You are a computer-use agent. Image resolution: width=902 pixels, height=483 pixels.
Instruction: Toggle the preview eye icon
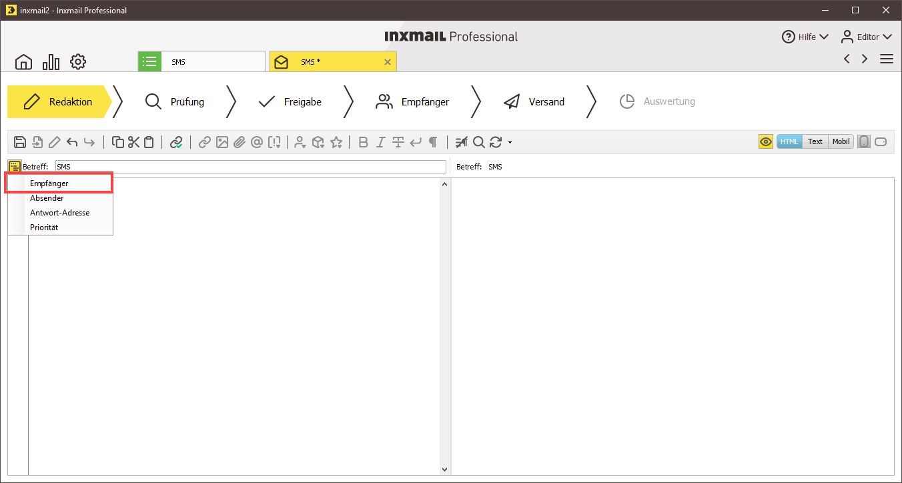(766, 141)
